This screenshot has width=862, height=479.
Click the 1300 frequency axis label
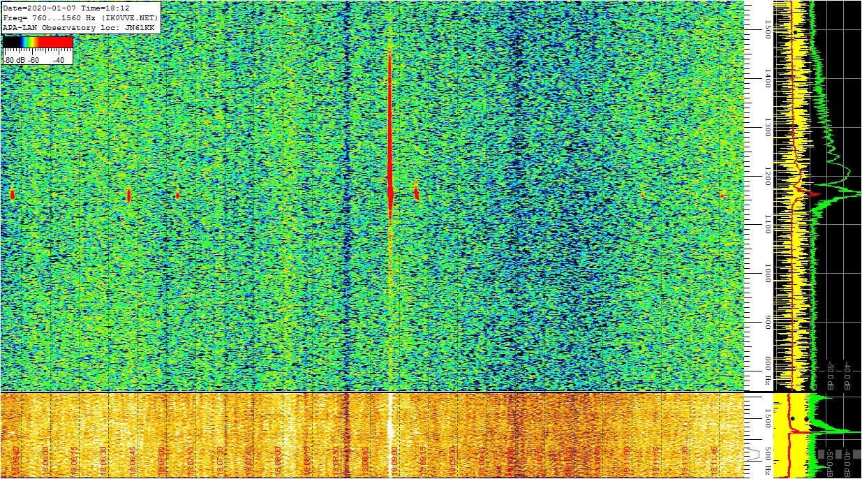(766, 126)
